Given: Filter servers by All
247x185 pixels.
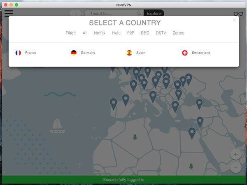Looking at the screenshot, I should tap(85, 33).
